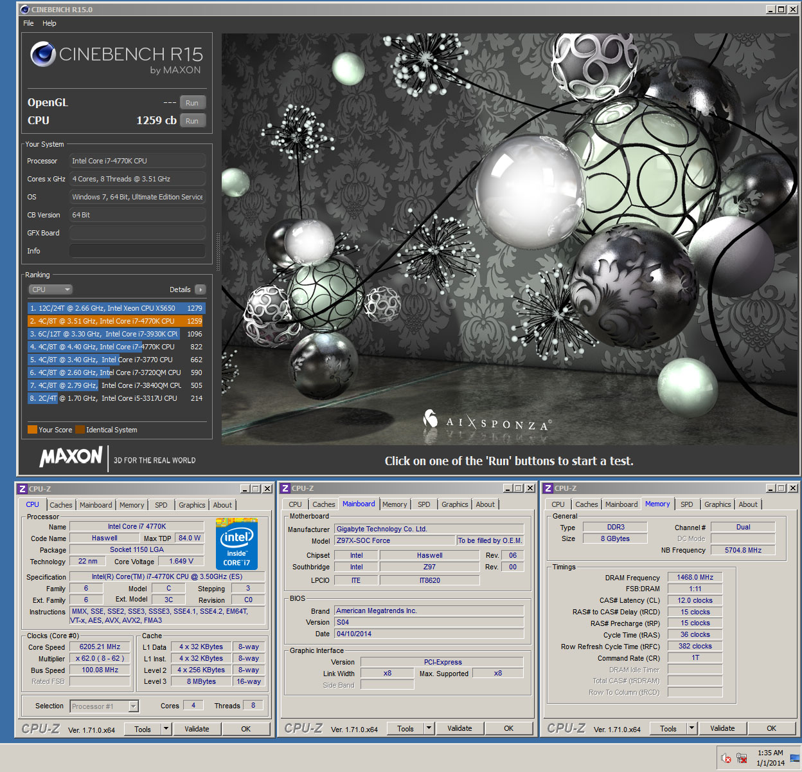This screenshot has width=802, height=772.
Task: Click the network disconnected tray icon
Action: 742,758
